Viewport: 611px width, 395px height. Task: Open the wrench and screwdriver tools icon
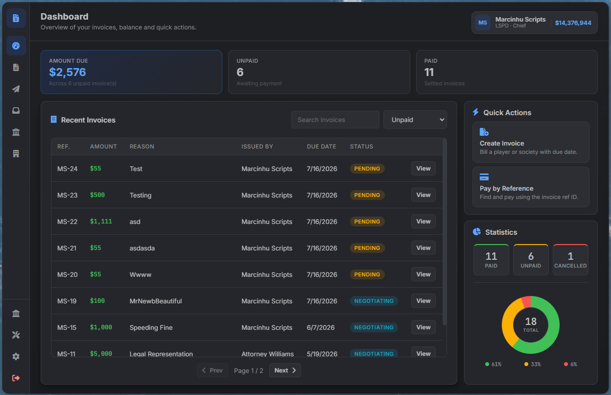[x=16, y=335]
